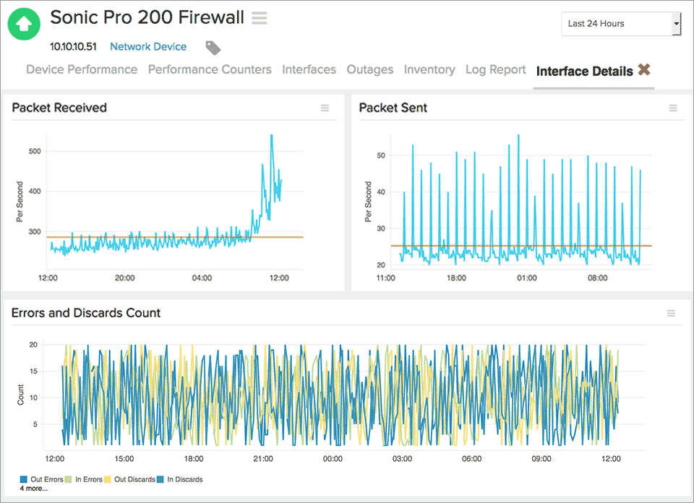The image size is (694, 503).
Task: Open the Performance Counters tab
Action: click(x=210, y=69)
